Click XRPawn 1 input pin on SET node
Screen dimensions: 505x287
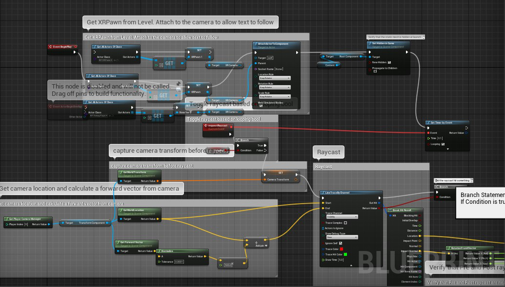(189, 57)
